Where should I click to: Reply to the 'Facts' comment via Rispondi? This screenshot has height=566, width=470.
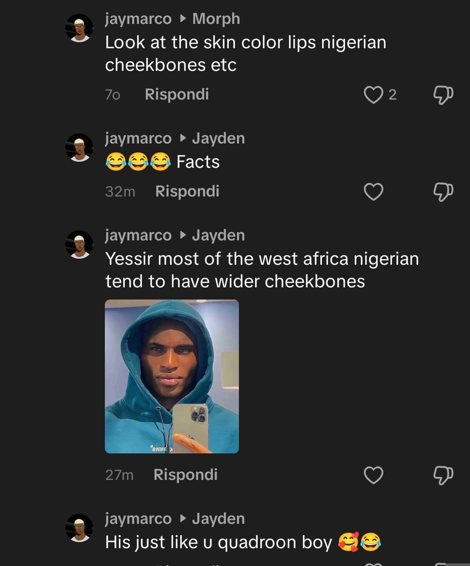pos(187,191)
